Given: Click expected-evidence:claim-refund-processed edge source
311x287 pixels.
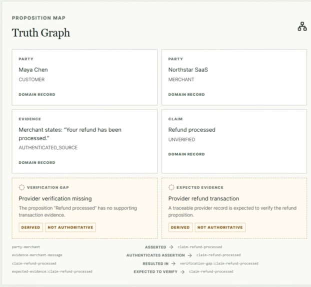Looking at the screenshot, I should click(52, 271).
